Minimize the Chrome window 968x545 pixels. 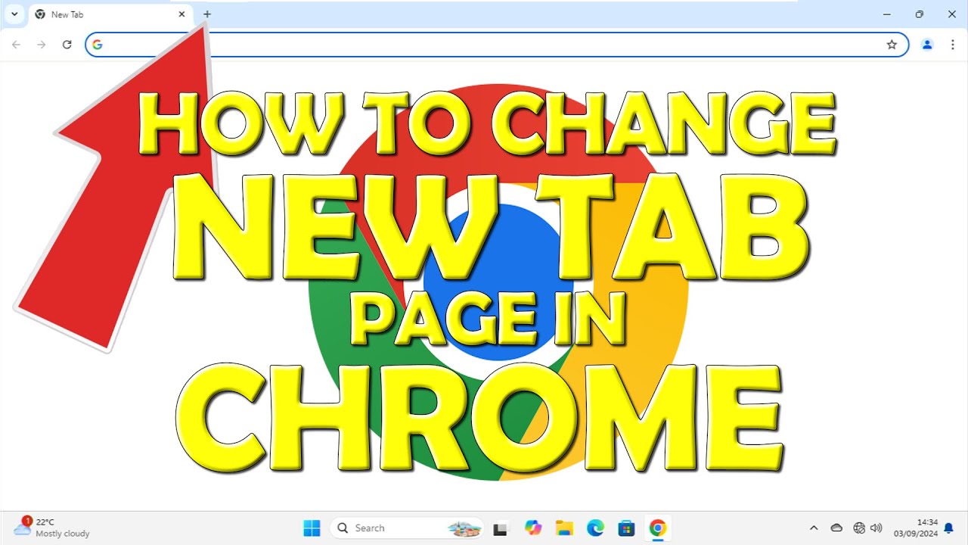[x=886, y=14]
